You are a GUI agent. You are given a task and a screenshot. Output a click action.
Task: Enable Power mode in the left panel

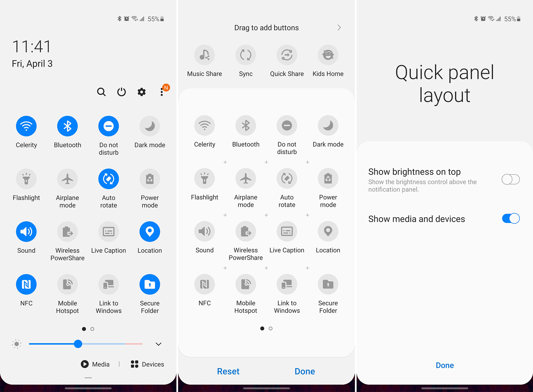click(x=150, y=179)
